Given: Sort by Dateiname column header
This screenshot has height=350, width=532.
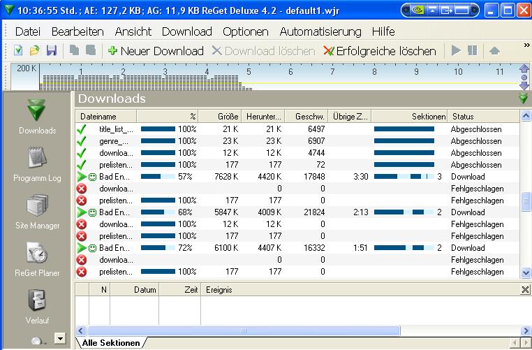Looking at the screenshot, I should coord(106,117).
